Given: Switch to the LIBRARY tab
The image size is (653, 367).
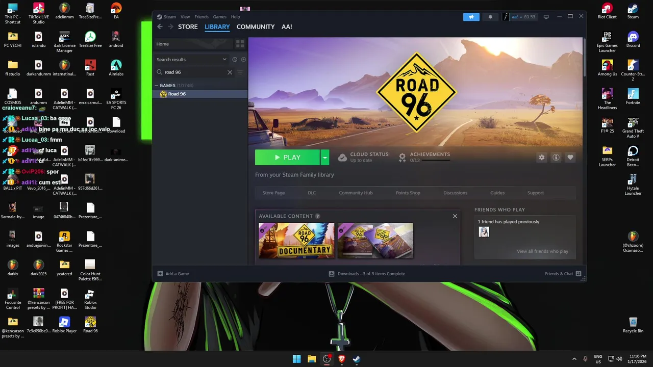Looking at the screenshot, I should tap(217, 27).
